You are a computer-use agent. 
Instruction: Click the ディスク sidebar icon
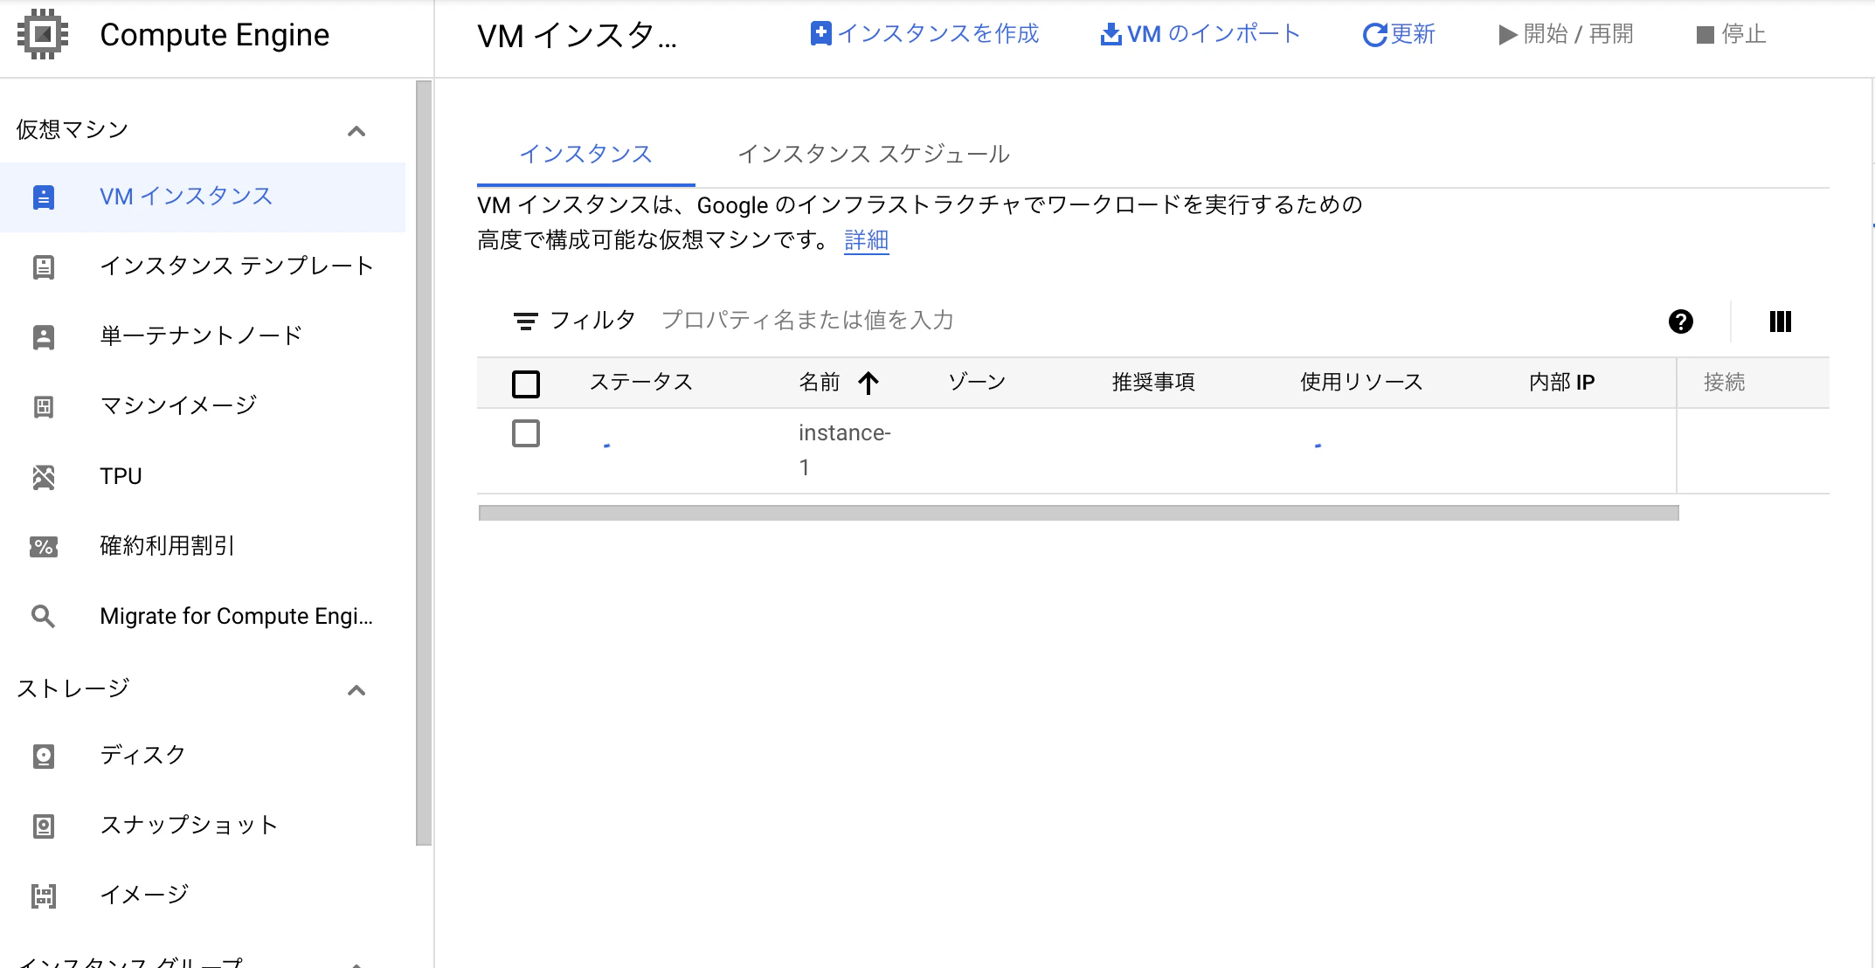coord(43,757)
